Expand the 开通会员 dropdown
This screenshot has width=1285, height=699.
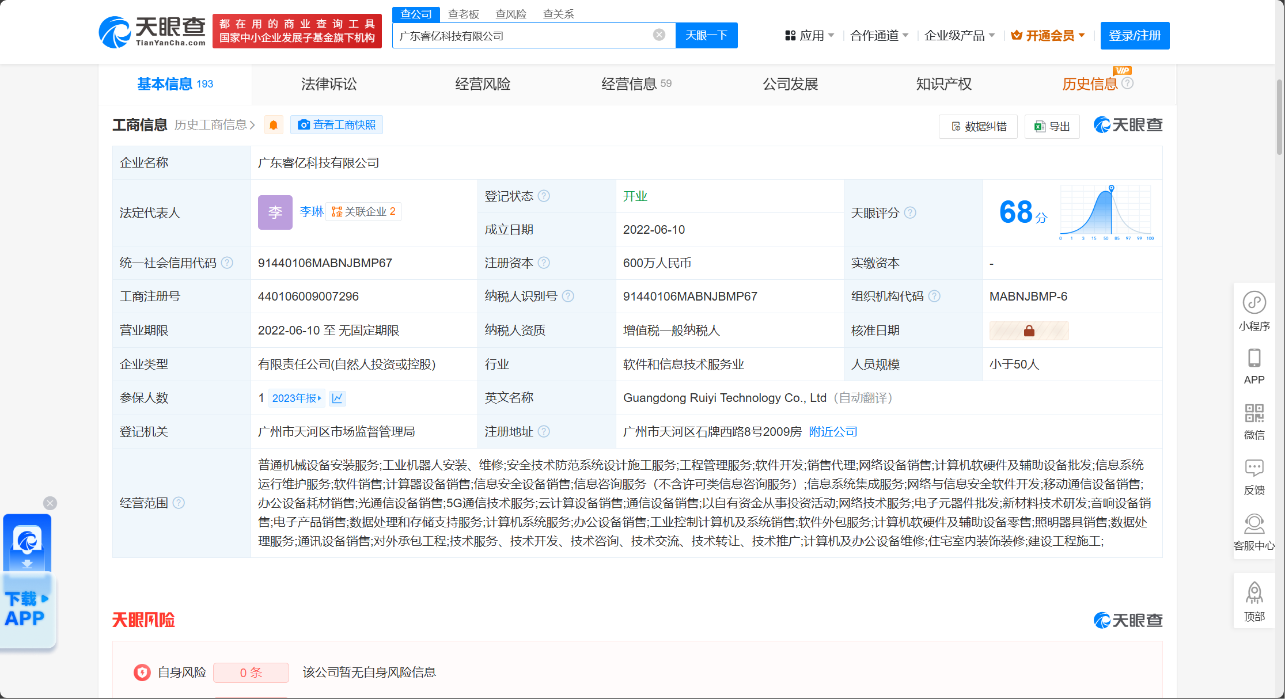coord(1048,36)
